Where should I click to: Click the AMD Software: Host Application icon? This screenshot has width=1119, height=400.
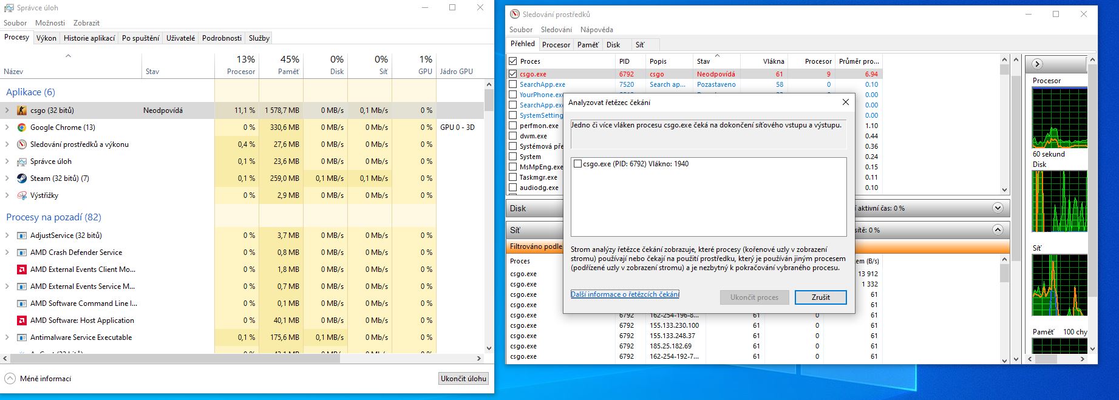22,320
